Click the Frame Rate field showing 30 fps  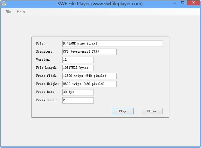78,92
